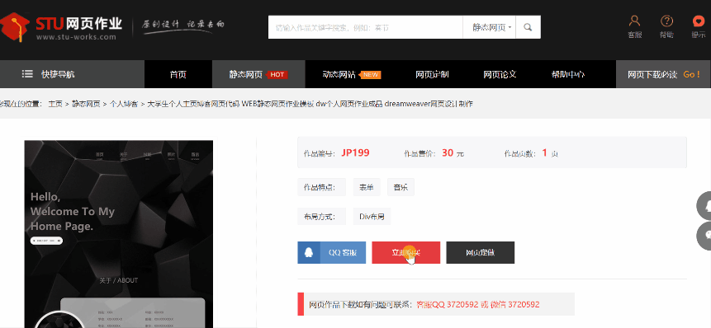This screenshot has height=328, width=711.
Task: Open the 网页论文 nav item
Action: tap(500, 74)
